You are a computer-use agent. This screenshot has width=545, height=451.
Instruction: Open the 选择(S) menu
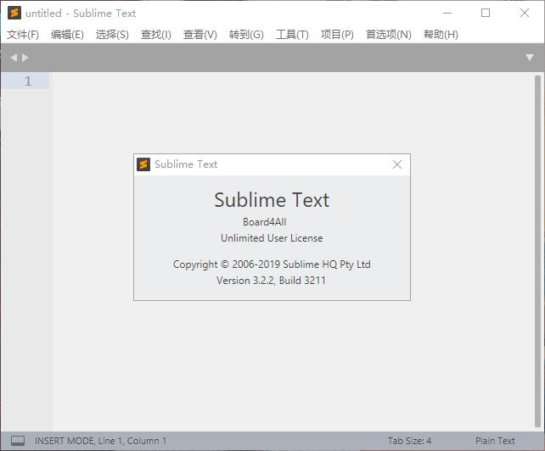[x=112, y=35]
